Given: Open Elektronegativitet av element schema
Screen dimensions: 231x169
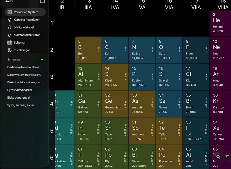Looking at the screenshot, I should [25, 67].
